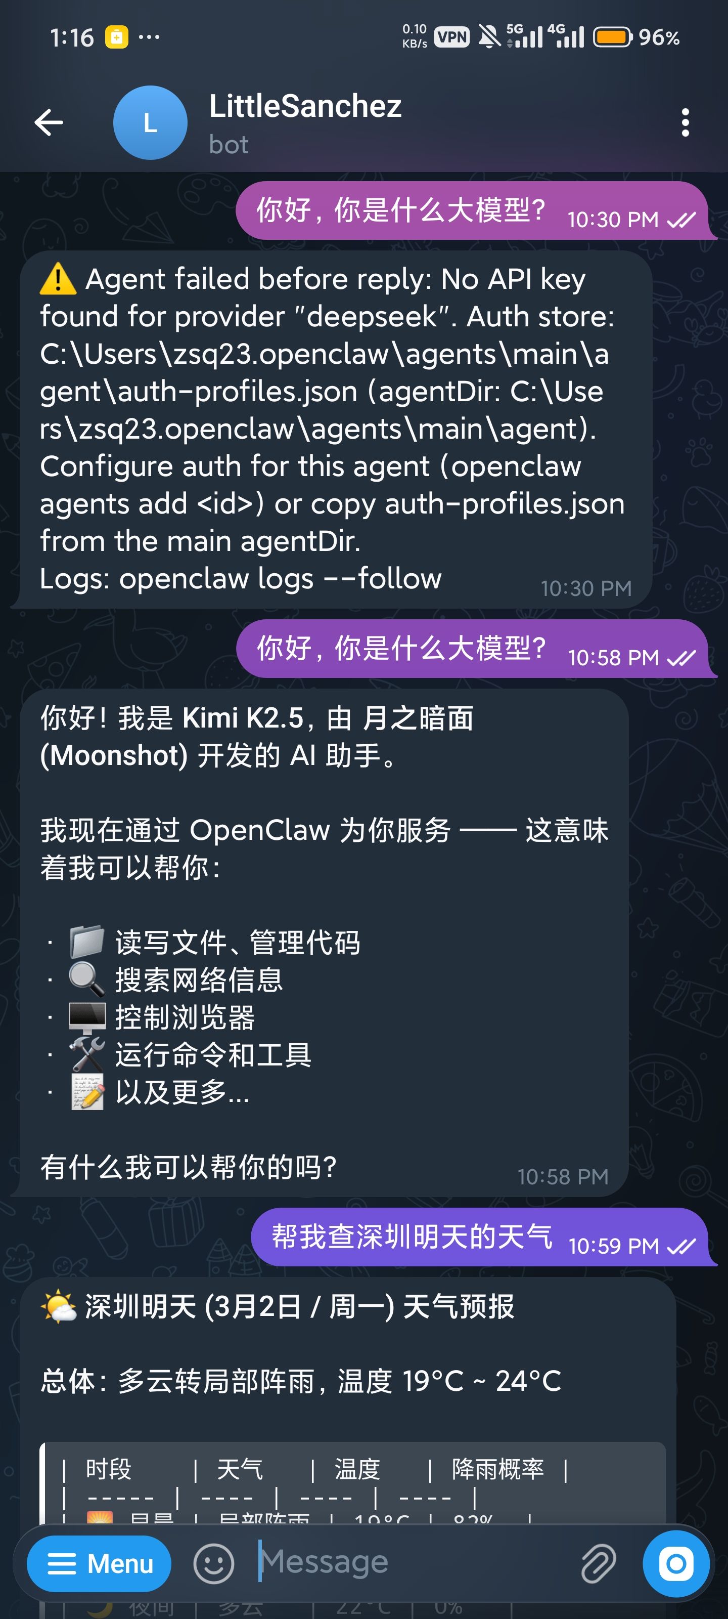Tap the round blue camera button
Viewport: 728px width, 1619px height.
point(676,1563)
